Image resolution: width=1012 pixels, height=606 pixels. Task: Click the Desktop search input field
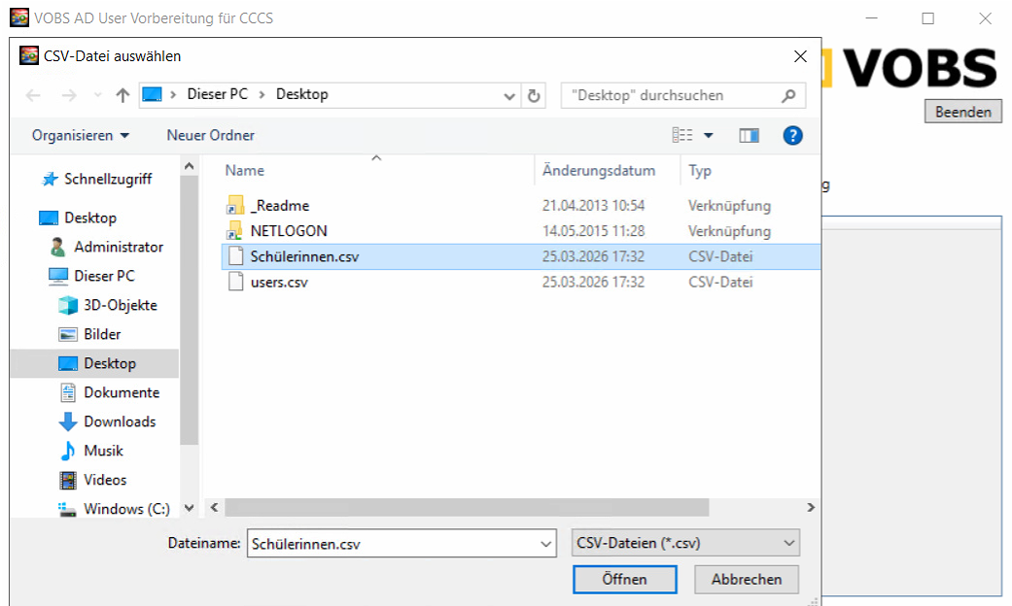coord(673,95)
